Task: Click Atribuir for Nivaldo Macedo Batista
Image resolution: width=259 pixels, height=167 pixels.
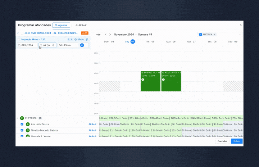Action: click(92, 130)
